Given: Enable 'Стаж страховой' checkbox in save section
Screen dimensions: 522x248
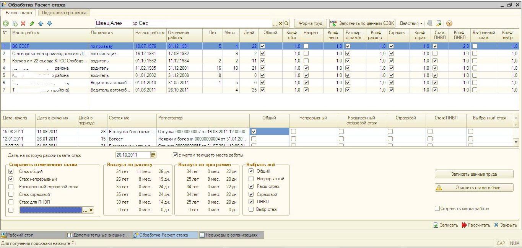Looking at the screenshot, I should [11, 194].
